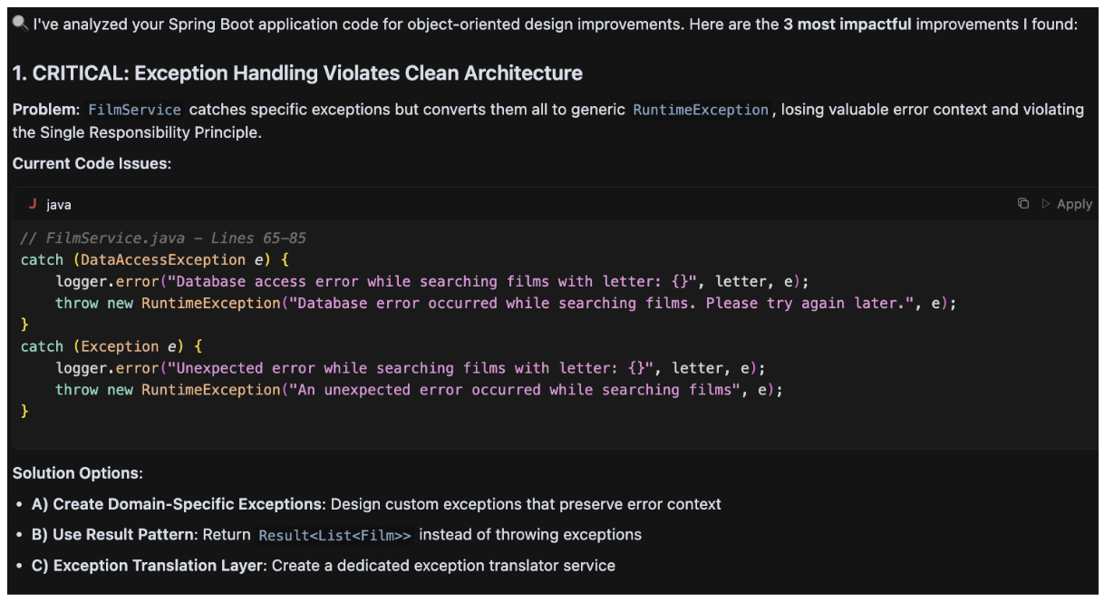Click the 'CRITICAL: Exception Handling' heading
1104x602 pixels.
(x=297, y=73)
